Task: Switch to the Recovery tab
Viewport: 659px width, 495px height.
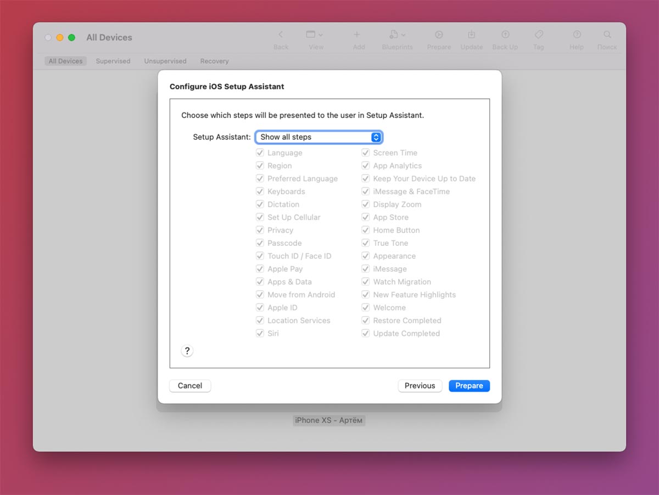Action: [214, 61]
